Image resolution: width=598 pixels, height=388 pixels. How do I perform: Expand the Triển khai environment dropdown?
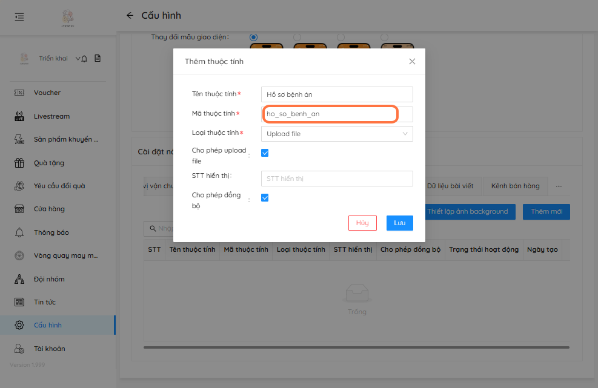pyautogui.click(x=78, y=59)
